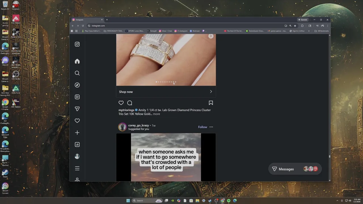
Task: Open notifications heart in sidebar
Action: click(77, 121)
